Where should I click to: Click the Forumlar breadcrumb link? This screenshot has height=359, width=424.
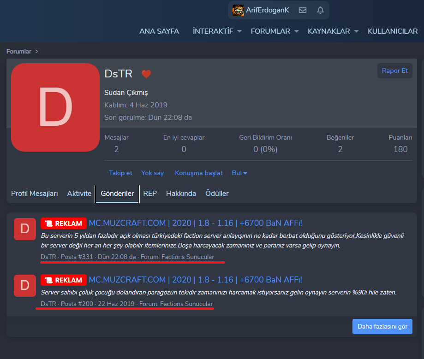tap(19, 51)
